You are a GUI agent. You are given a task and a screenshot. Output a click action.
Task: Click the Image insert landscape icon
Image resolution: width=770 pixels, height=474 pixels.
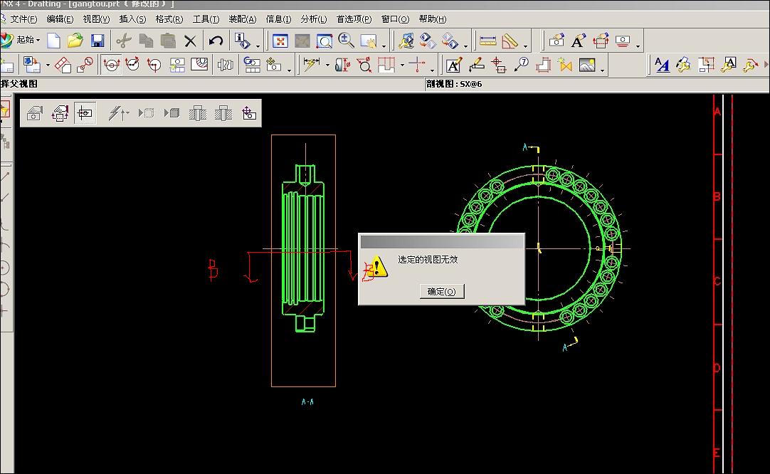[587, 65]
